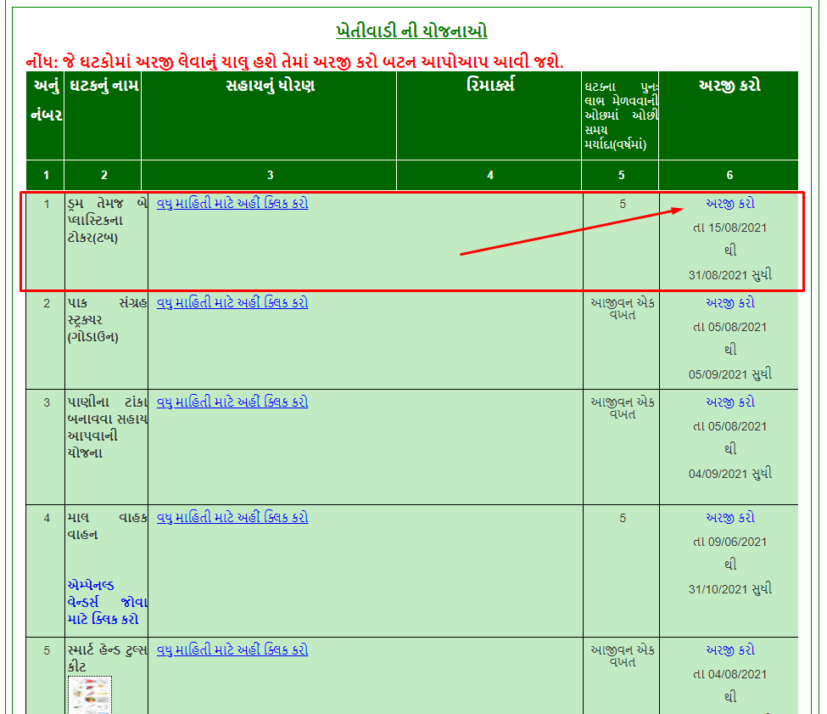Click 'અરજી કરો' link dated 05/08/2021 to 05/09/2021
The height and width of the screenshot is (714, 827).
pos(730,303)
